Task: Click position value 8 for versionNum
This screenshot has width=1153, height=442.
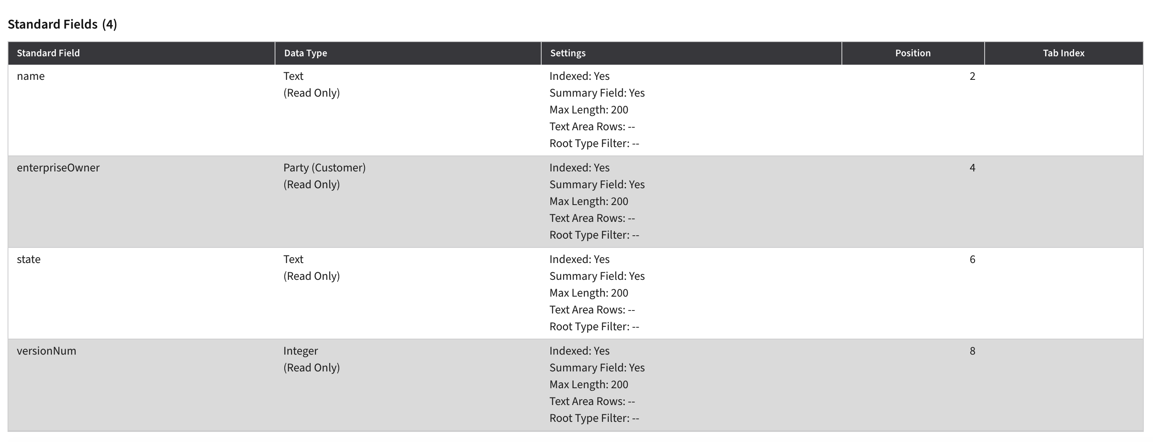Action: pos(972,351)
